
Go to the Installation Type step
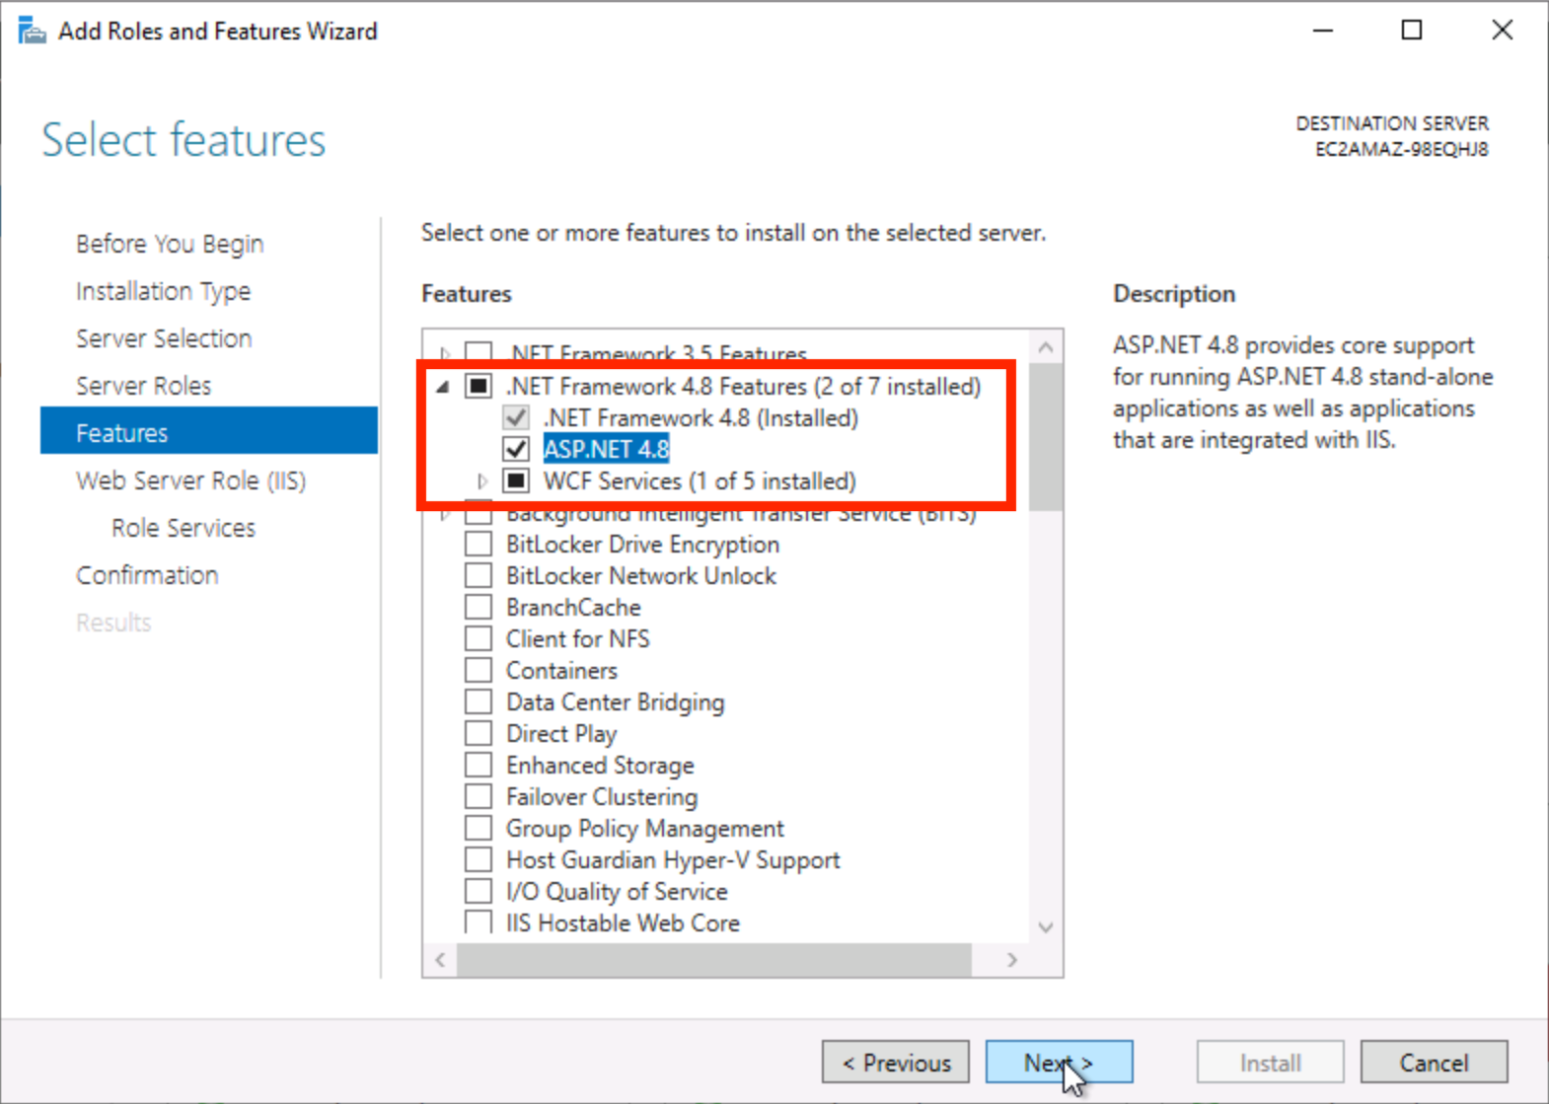tap(163, 291)
